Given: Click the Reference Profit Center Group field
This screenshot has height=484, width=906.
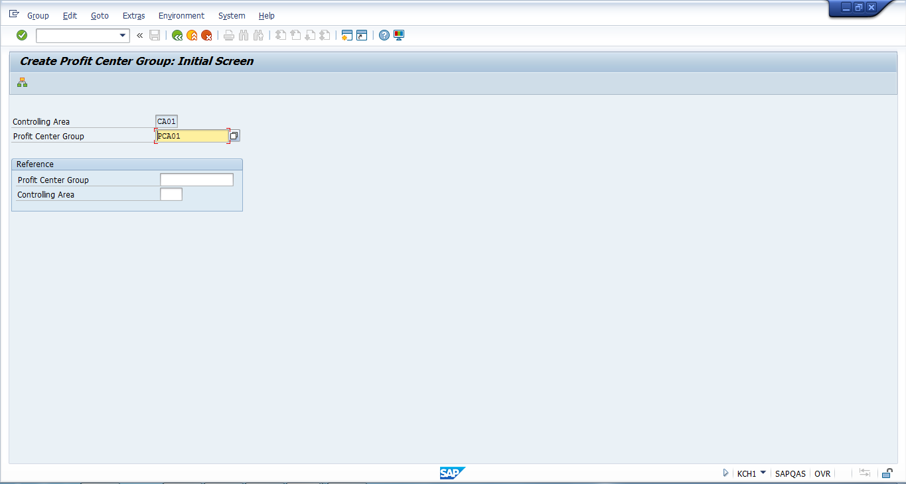Looking at the screenshot, I should 197,180.
